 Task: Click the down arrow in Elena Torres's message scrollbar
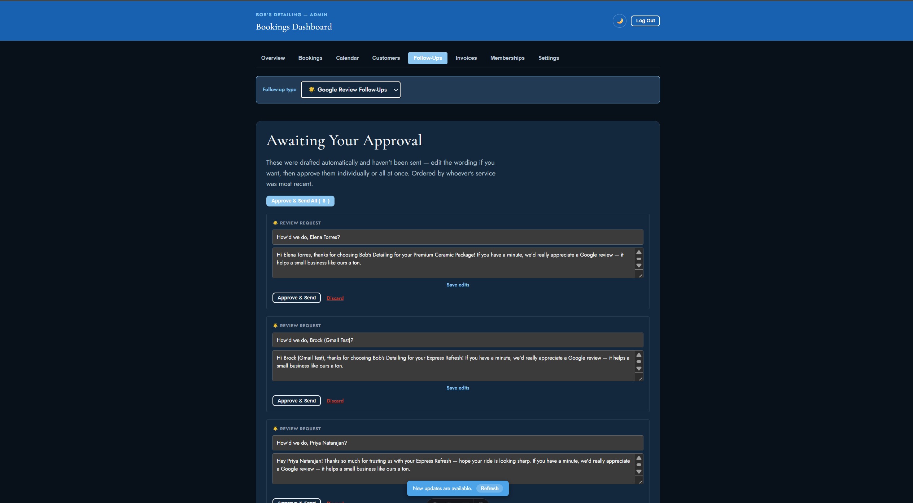639,266
